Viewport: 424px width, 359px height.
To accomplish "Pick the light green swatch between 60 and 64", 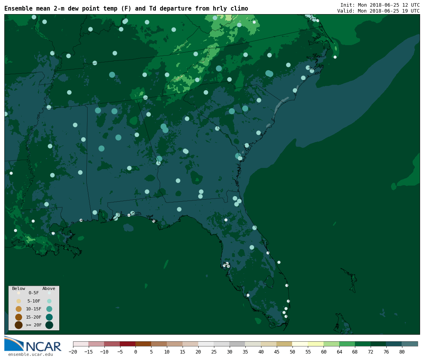I will tap(331, 344).
